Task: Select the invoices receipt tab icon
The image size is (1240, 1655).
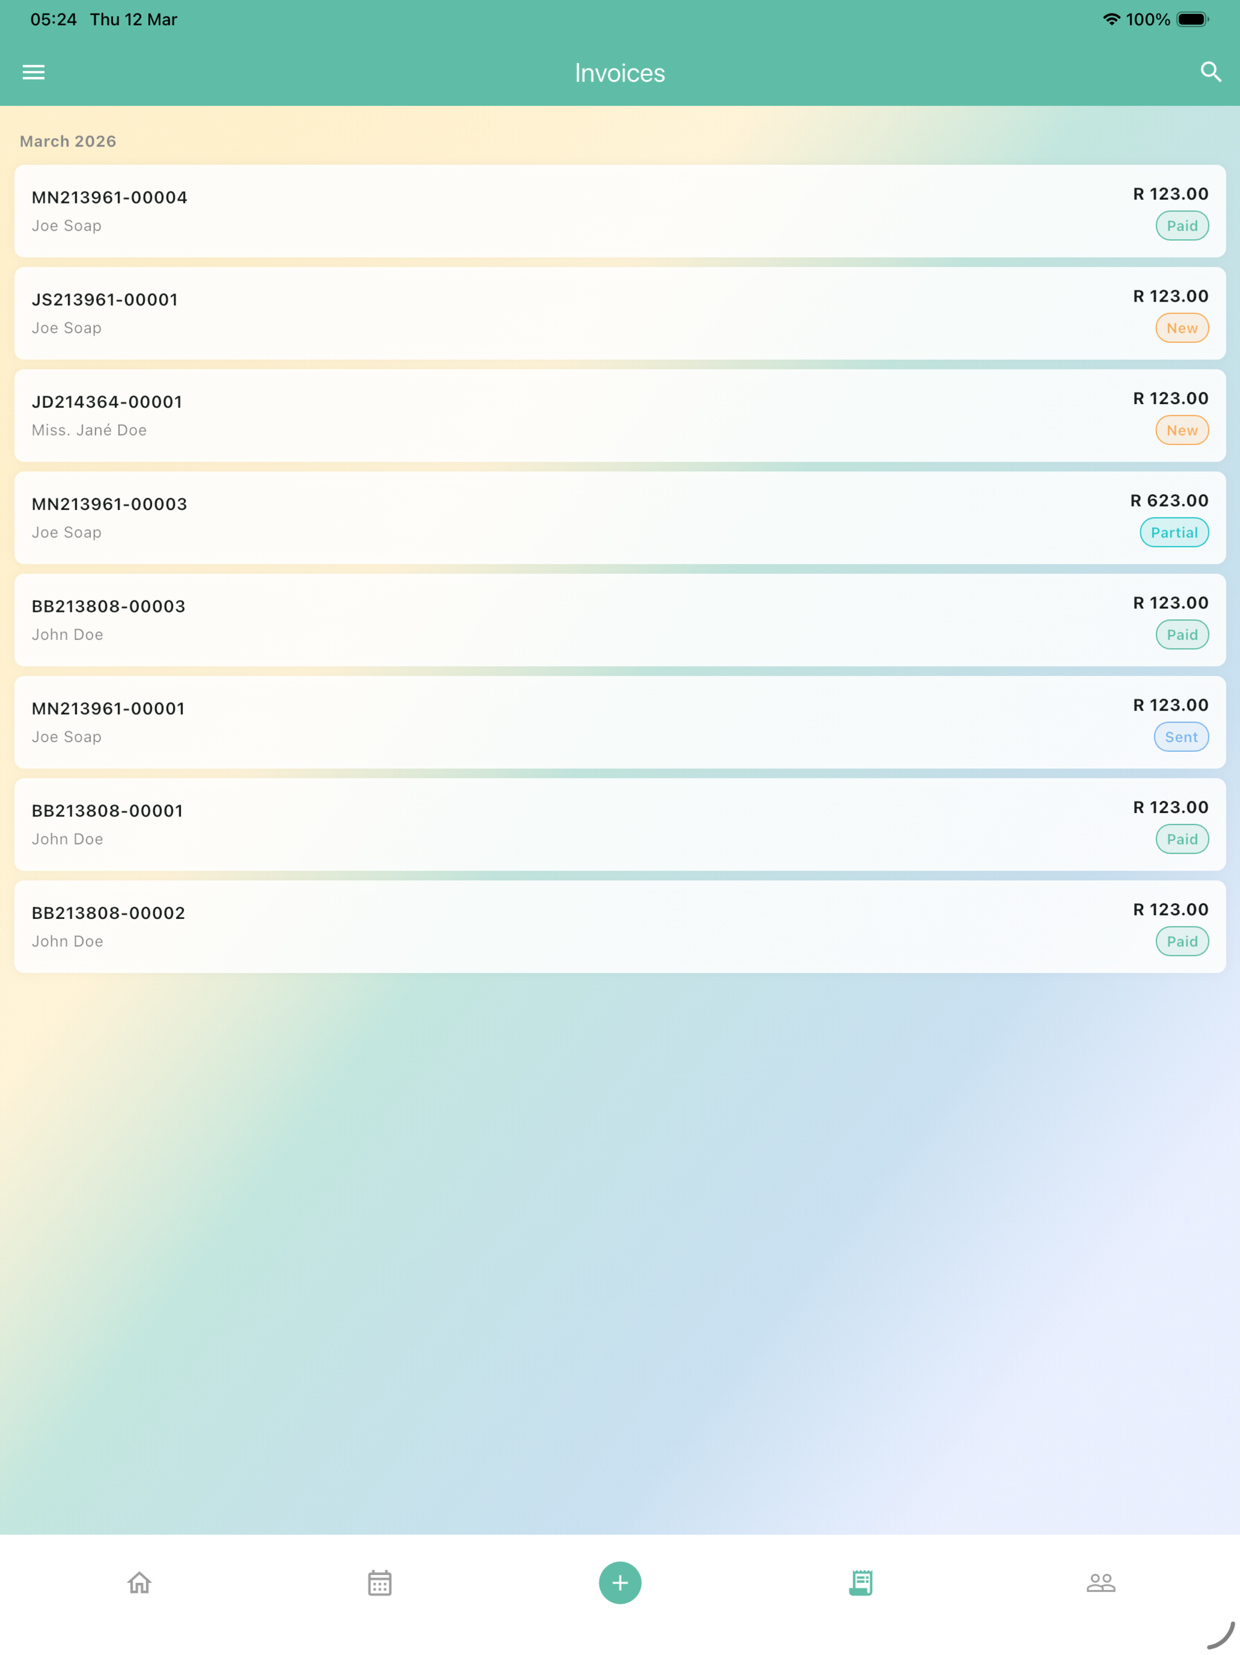Action: [861, 1582]
